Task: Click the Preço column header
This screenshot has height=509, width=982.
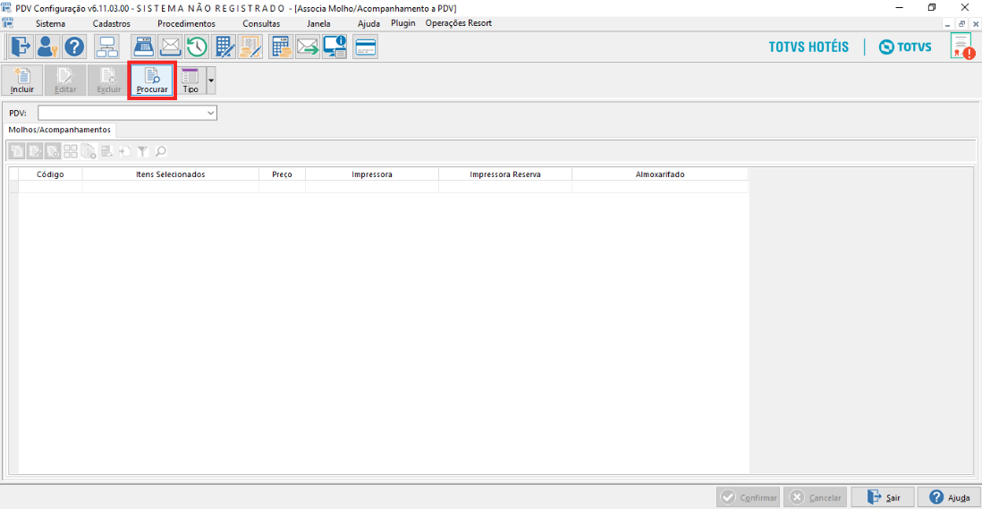Action: [282, 174]
